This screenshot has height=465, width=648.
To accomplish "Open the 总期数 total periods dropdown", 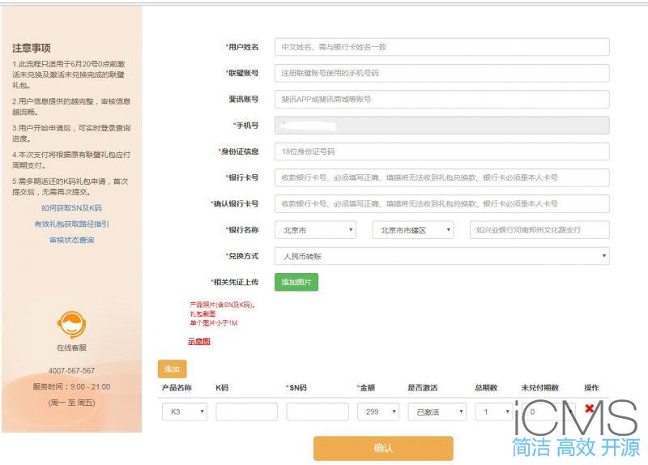I will [x=493, y=412].
